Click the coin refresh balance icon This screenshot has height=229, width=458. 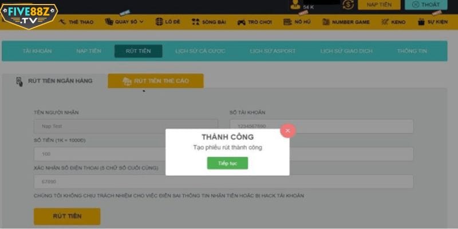click(348, 5)
